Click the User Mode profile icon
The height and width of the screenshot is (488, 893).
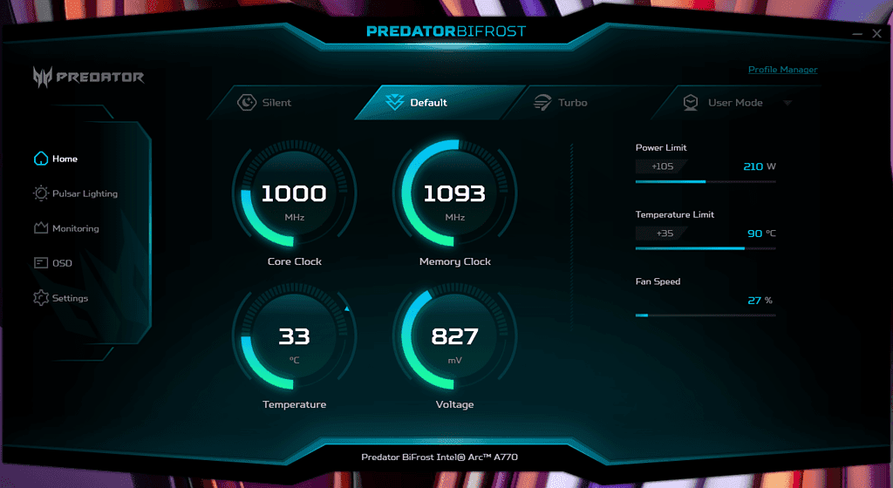tap(691, 103)
